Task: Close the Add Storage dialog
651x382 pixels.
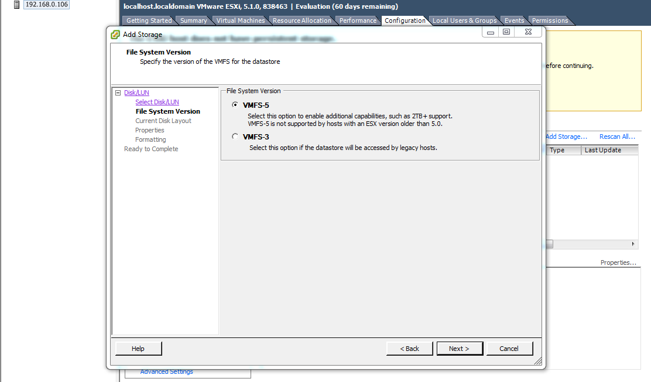Action: pos(528,32)
